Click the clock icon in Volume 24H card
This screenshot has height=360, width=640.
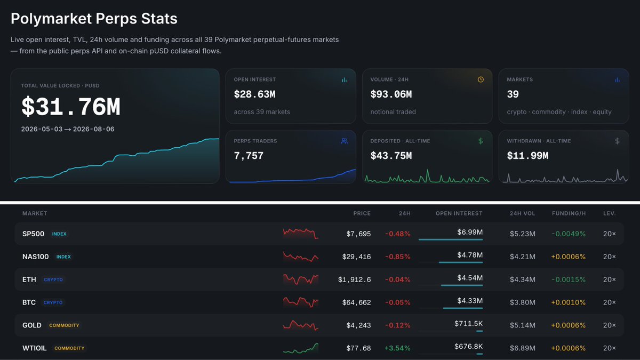[481, 79]
